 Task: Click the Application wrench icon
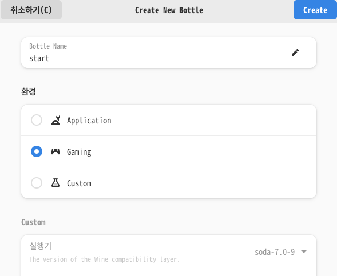[x=55, y=120]
